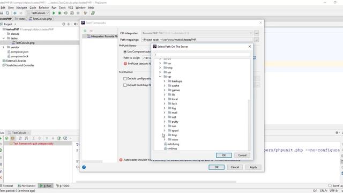Click the Path mappings text field

click(197, 40)
